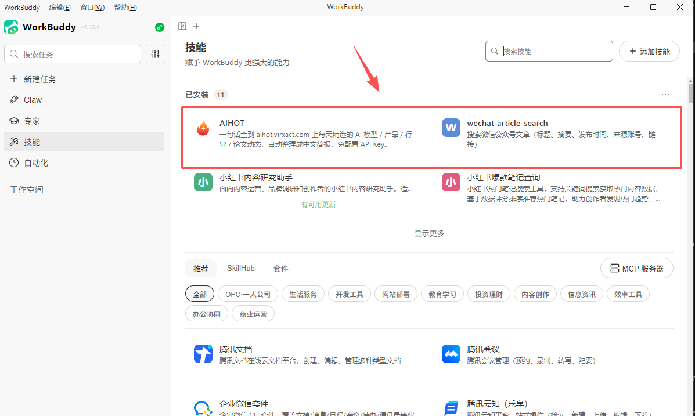Open 自动化 from sidebar
The height and width of the screenshot is (416, 695).
point(84,162)
